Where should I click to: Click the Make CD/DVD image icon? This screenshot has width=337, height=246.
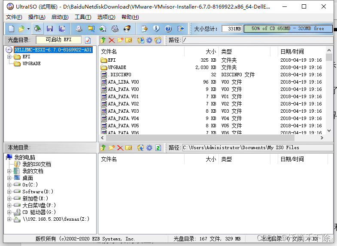click(79, 29)
